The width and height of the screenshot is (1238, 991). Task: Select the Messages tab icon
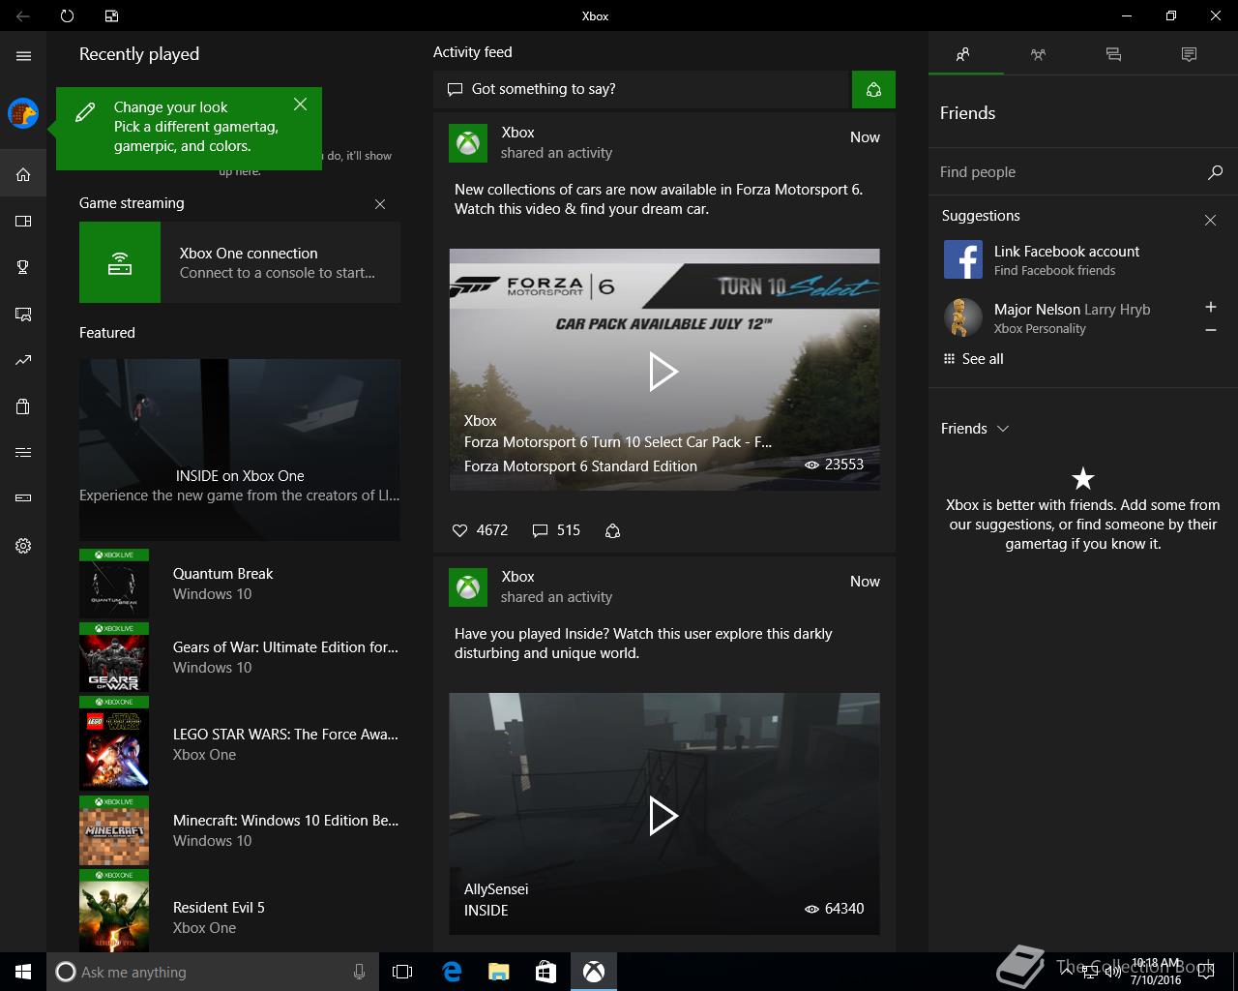point(1113,54)
